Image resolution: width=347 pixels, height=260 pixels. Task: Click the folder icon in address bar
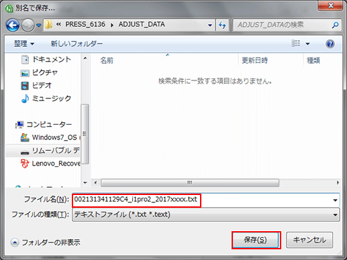pos(48,25)
